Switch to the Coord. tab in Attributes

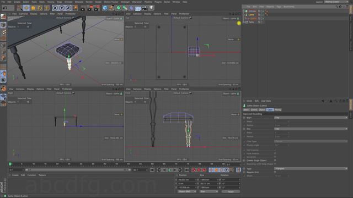click(254, 110)
